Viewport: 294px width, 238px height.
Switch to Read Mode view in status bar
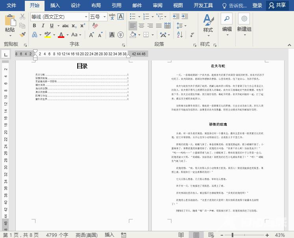point(181,235)
